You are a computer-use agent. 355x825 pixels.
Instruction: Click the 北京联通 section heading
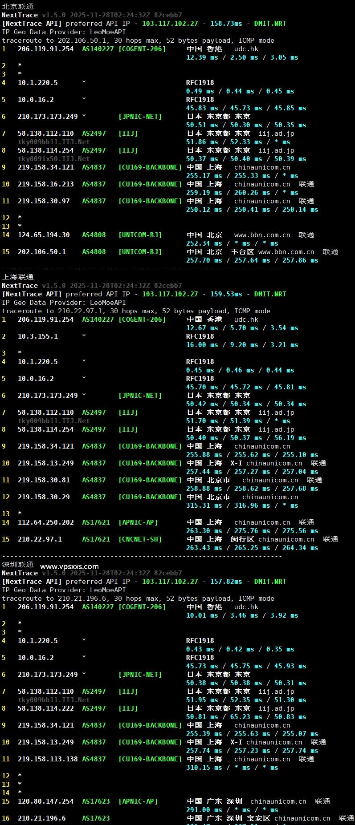[18, 7]
